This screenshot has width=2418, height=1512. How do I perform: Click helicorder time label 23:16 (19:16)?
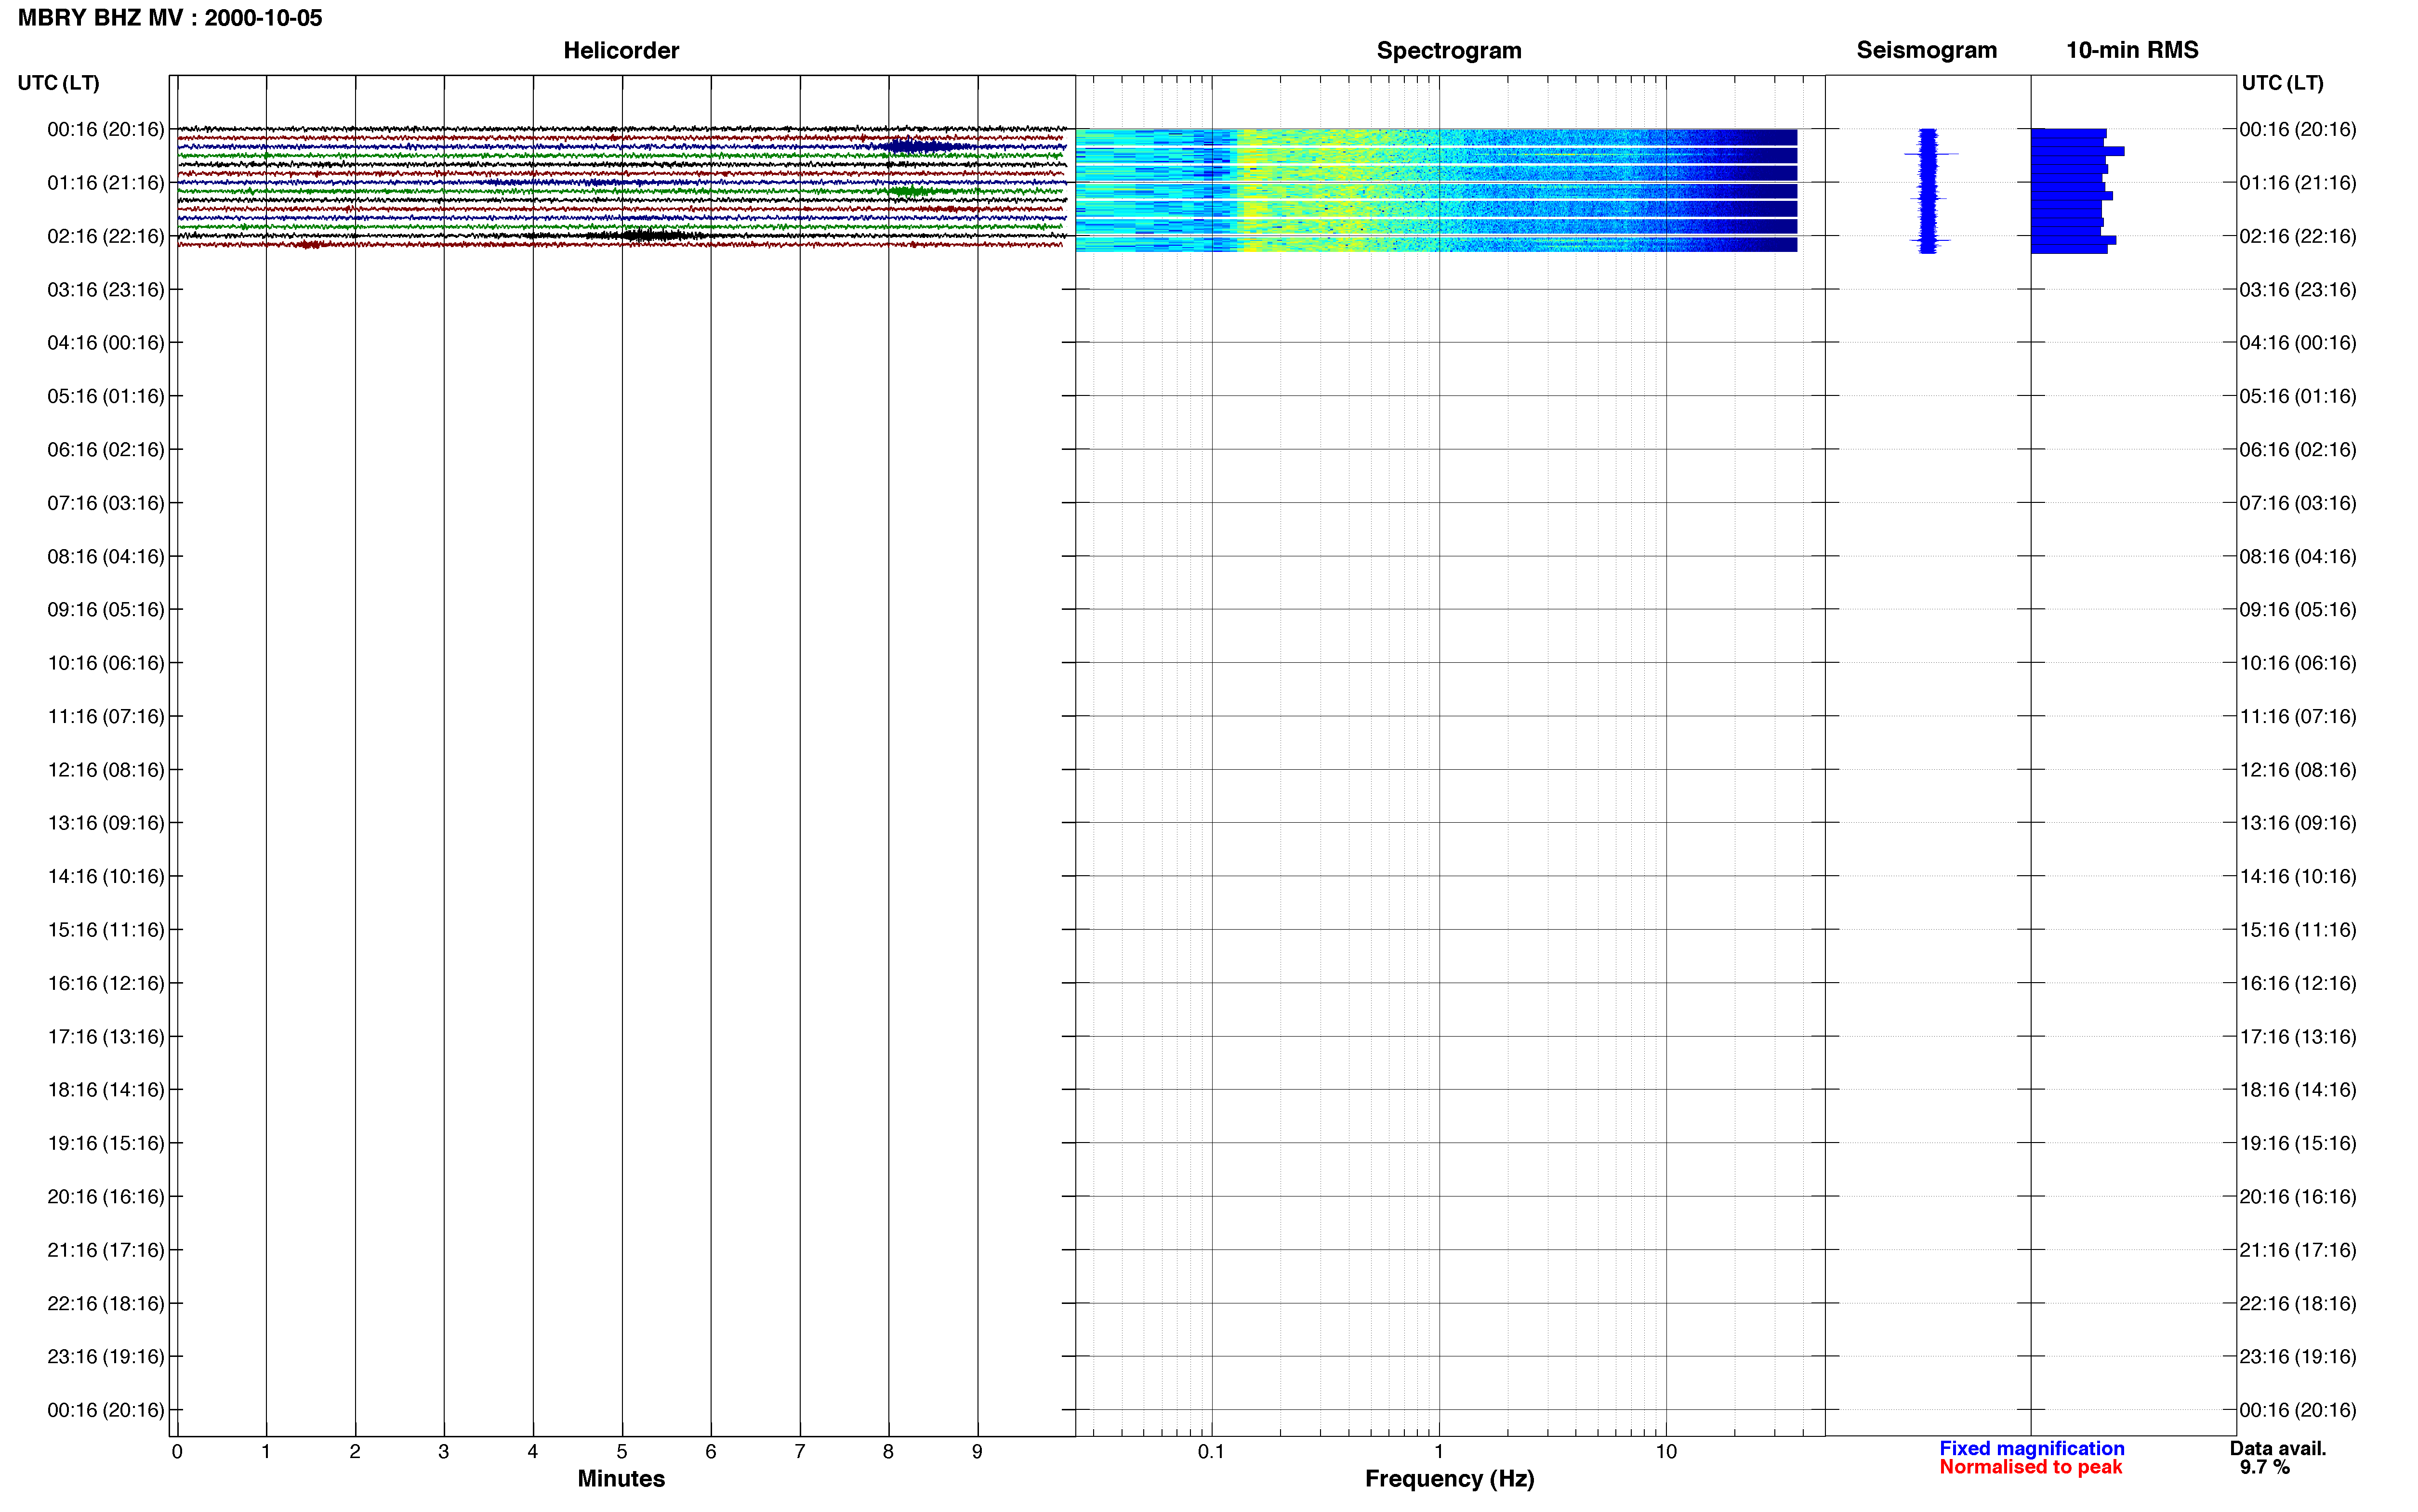point(106,1357)
